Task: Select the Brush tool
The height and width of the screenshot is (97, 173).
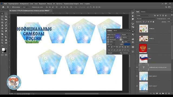Action: click(6, 22)
